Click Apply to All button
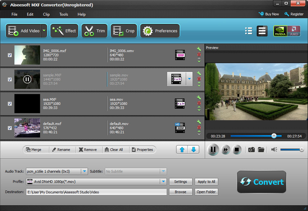 click(x=206, y=181)
